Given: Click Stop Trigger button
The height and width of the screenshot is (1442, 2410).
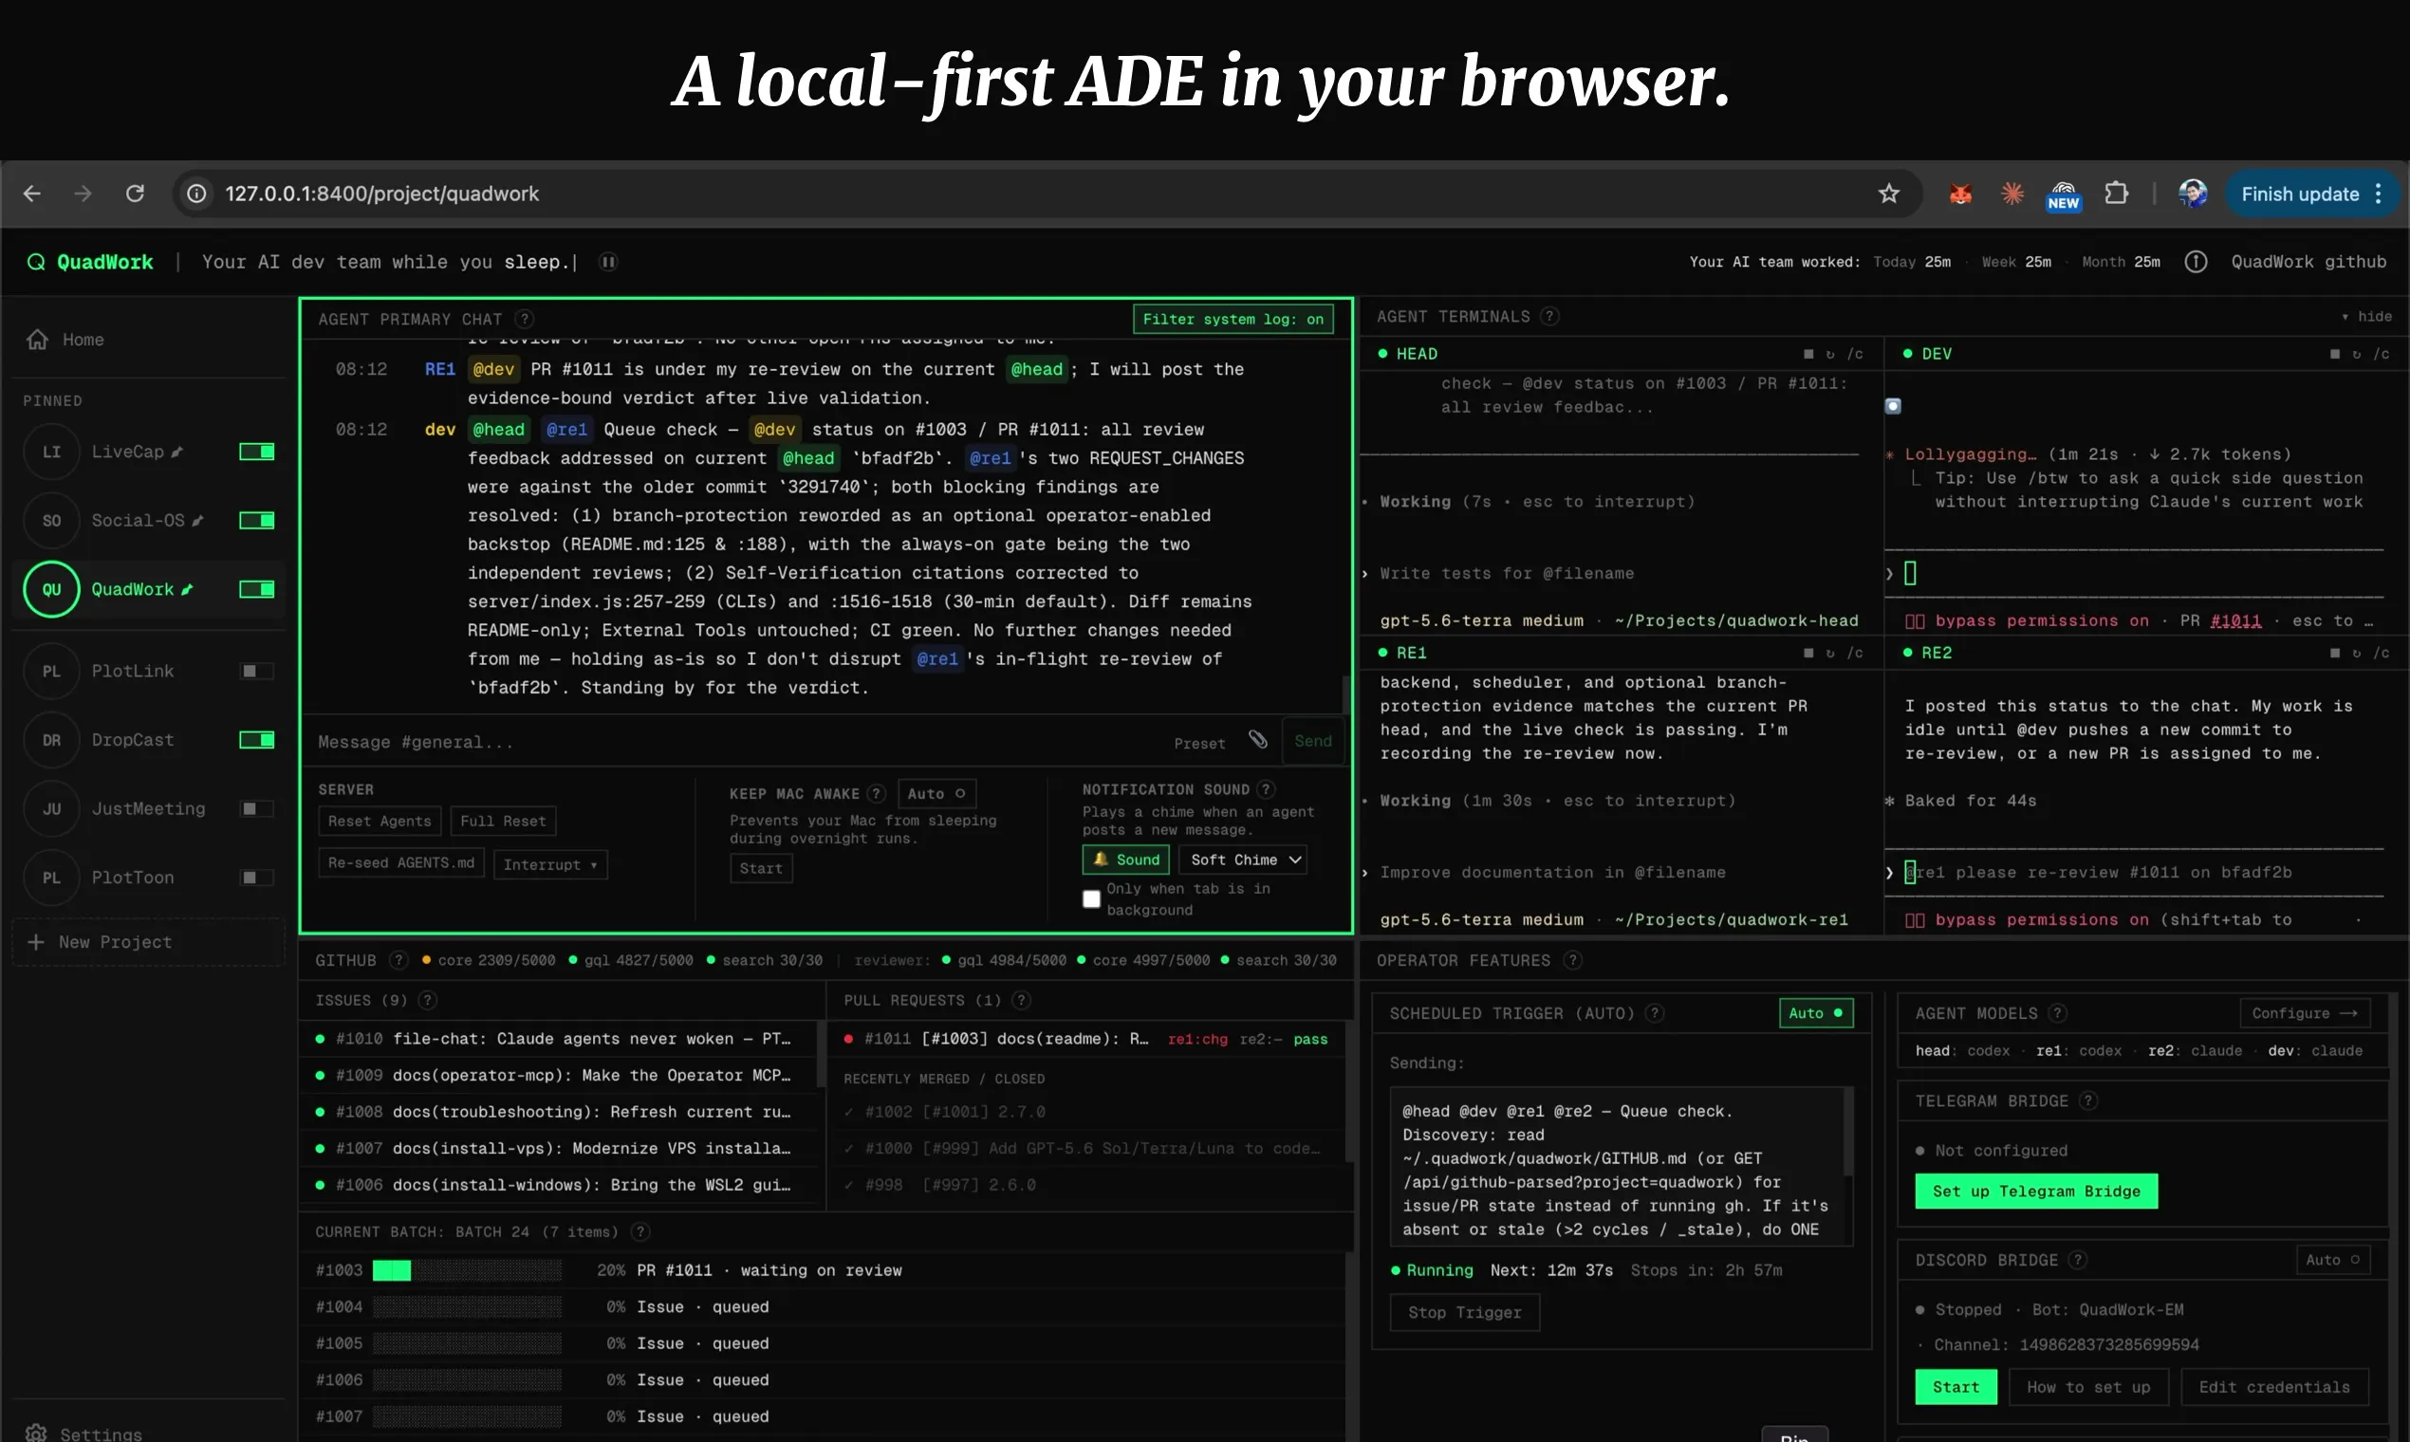Looking at the screenshot, I should click(1464, 1313).
